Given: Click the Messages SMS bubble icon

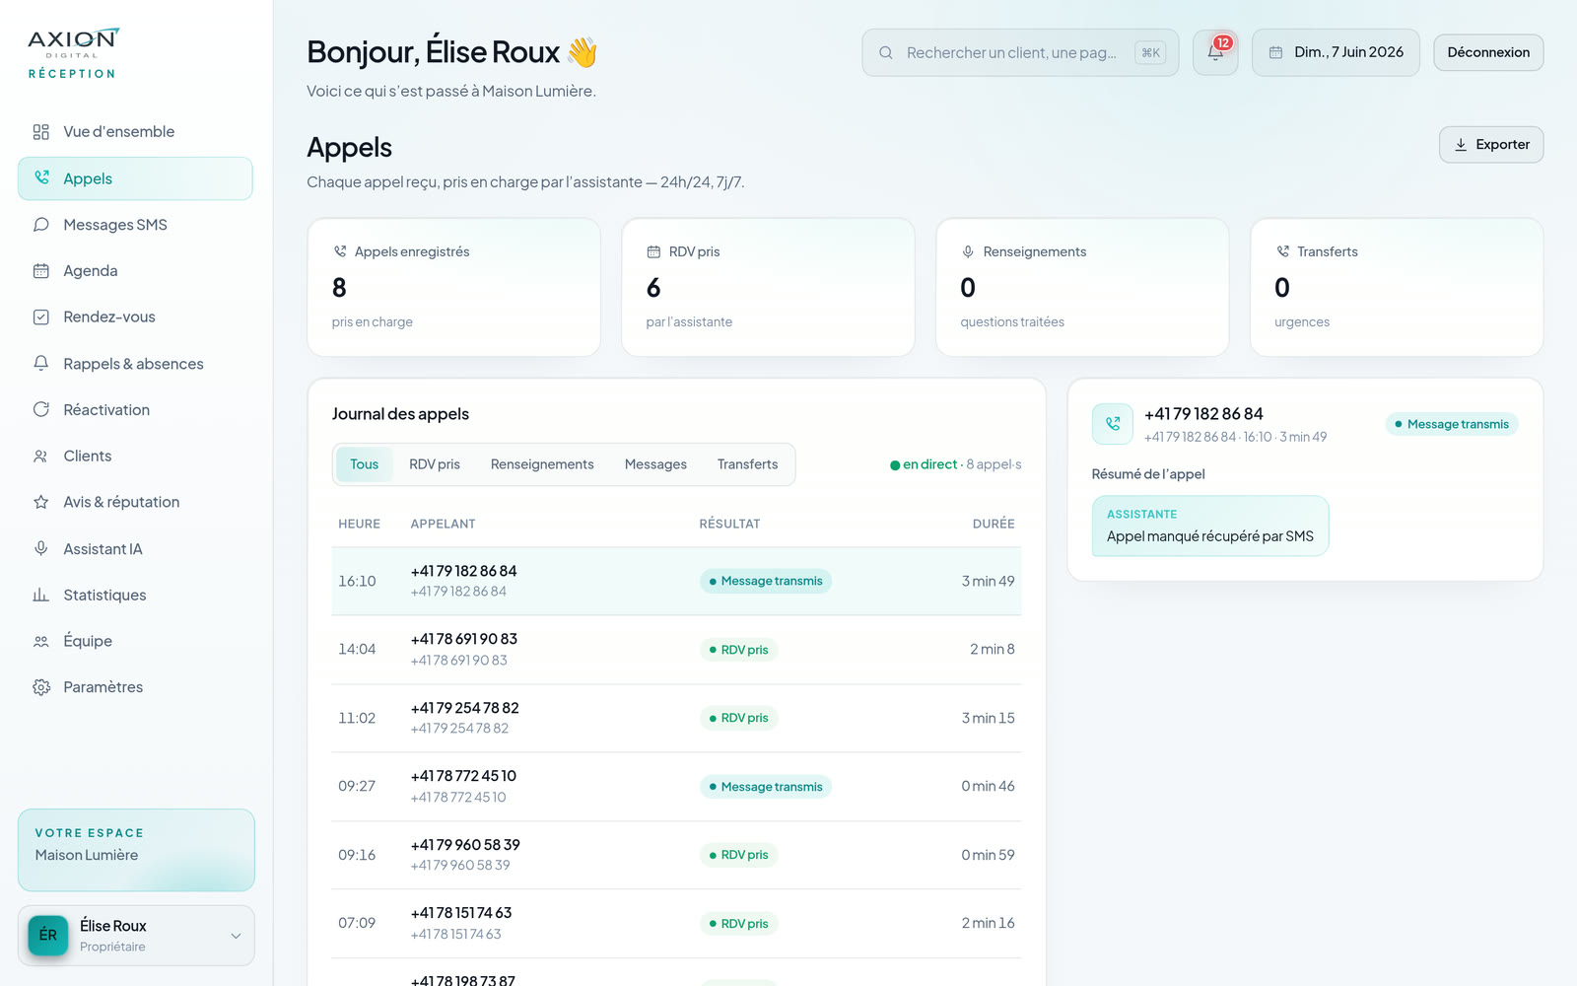Looking at the screenshot, I should 40,225.
